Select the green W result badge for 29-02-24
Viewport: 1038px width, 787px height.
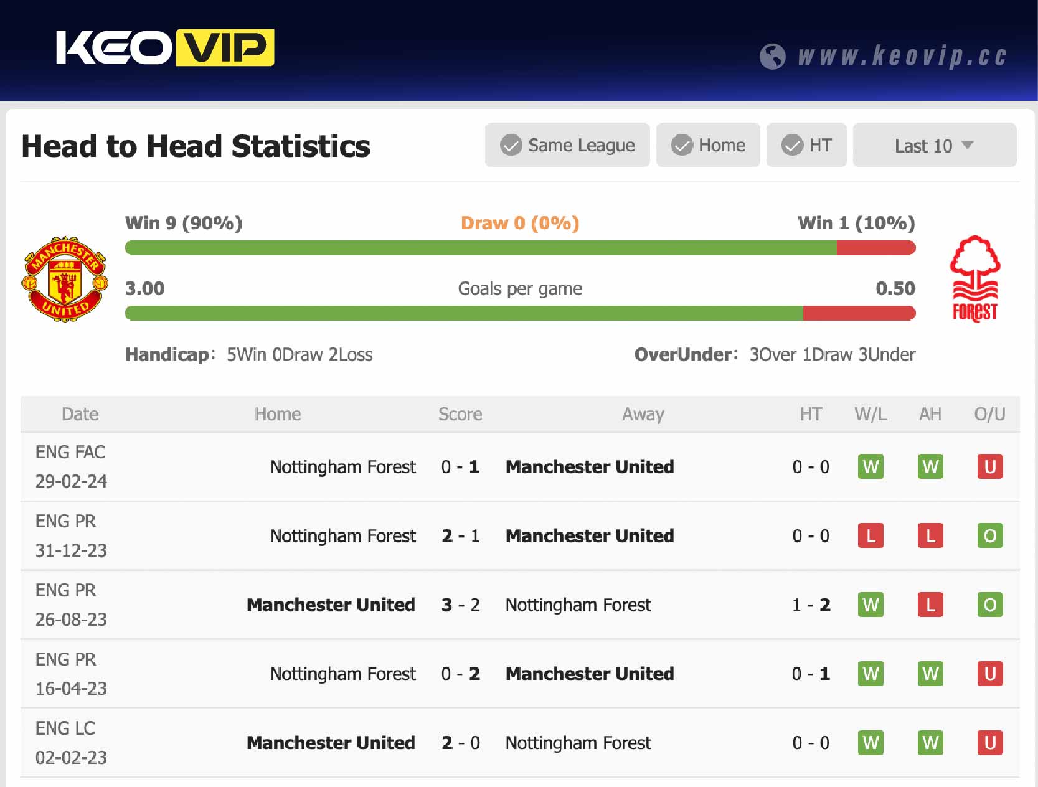tap(871, 466)
